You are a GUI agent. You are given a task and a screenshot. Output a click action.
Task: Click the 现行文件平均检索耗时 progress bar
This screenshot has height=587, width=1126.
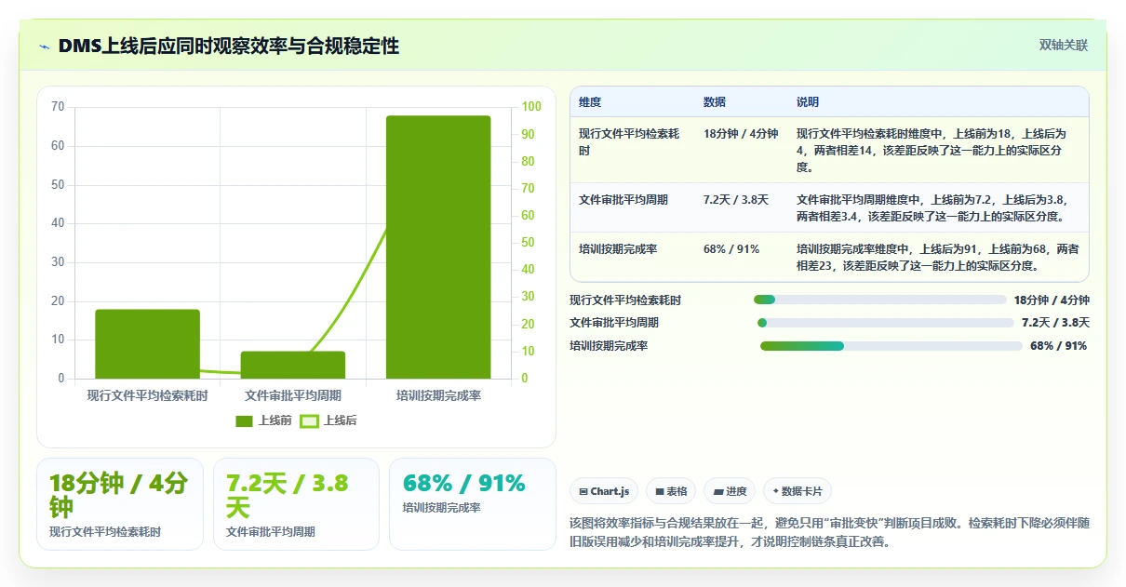[x=880, y=300]
